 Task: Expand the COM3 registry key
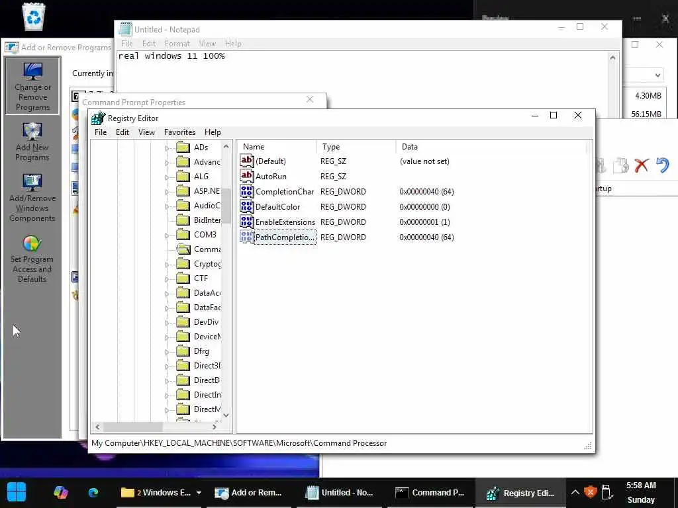point(168,235)
